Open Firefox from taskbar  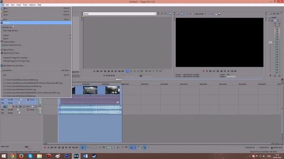coord(21,156)
